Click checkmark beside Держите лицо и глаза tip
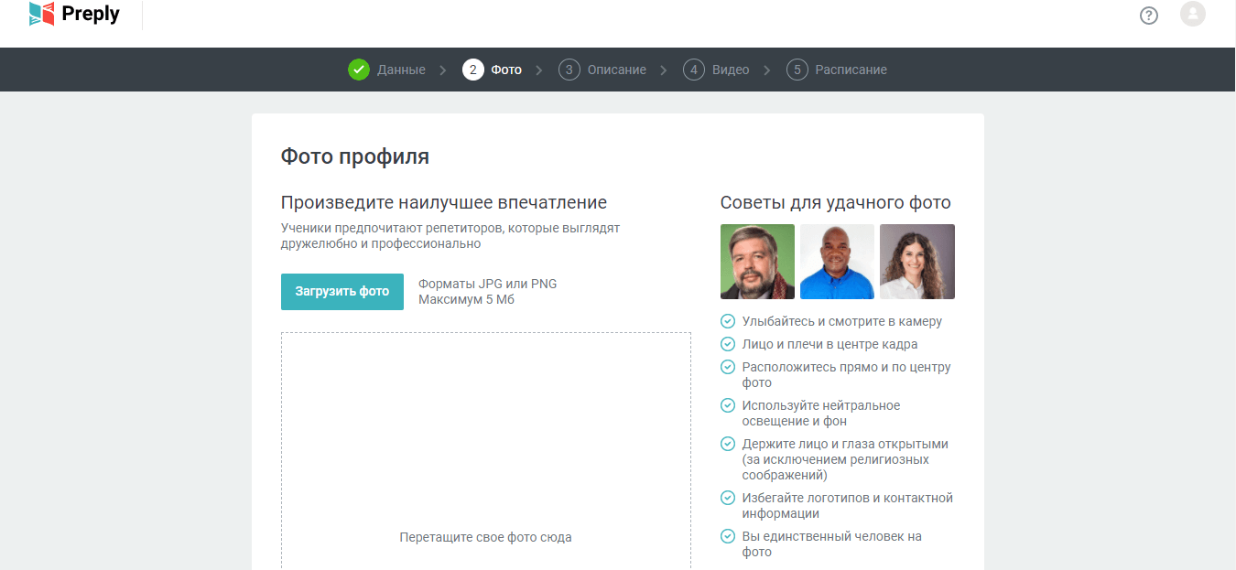The height and width of the screenshot is (570, 1236). pyautogui.click(x=728, y=444)
